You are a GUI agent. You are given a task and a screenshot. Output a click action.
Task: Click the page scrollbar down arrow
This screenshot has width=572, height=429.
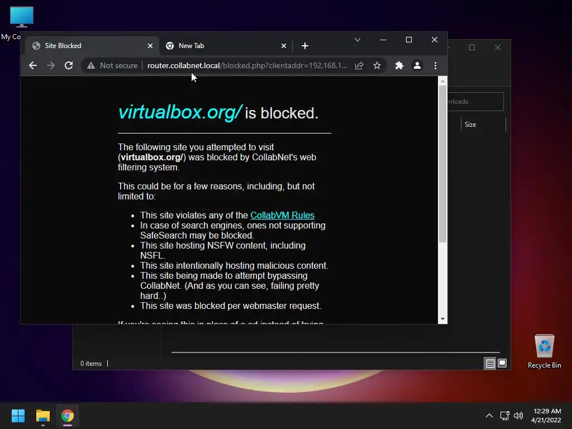(442, 319)
